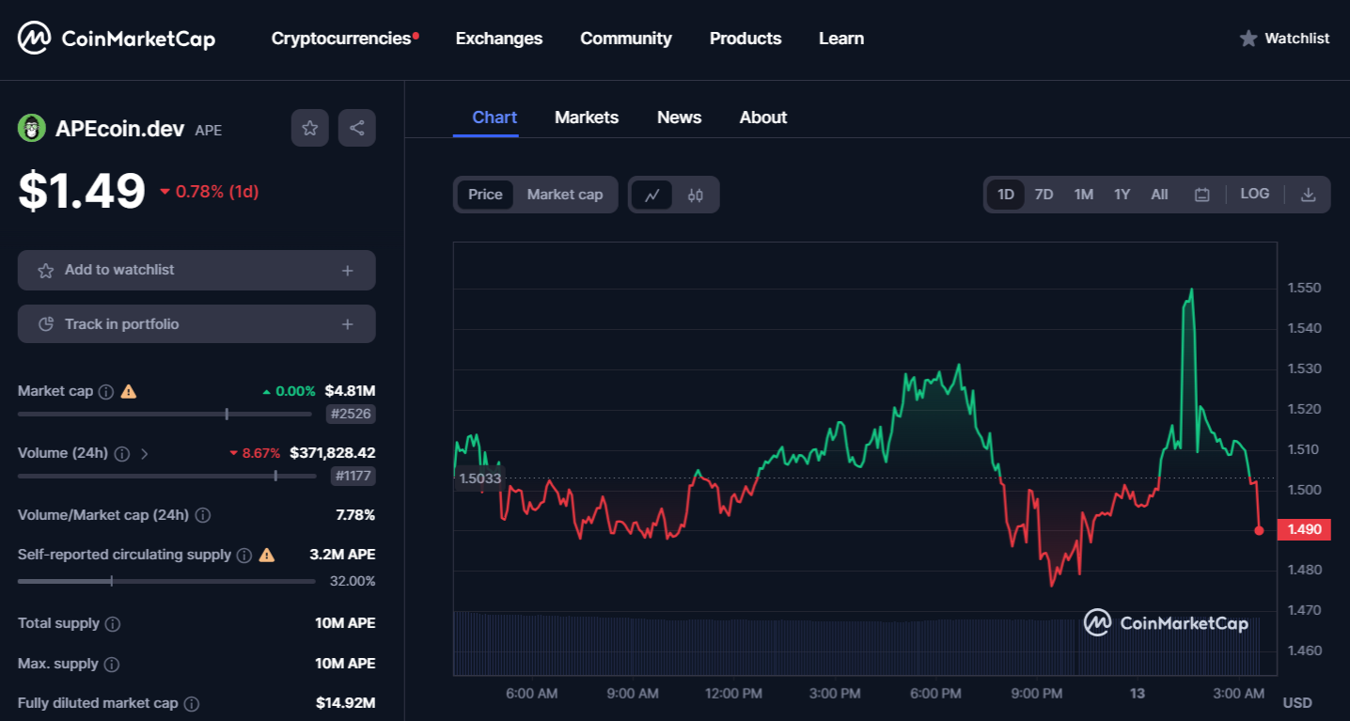Image resolution: width=1350 pixels, height=721 pixels.
Task: Select the 1Y time range
Action: click(1122, 195)
